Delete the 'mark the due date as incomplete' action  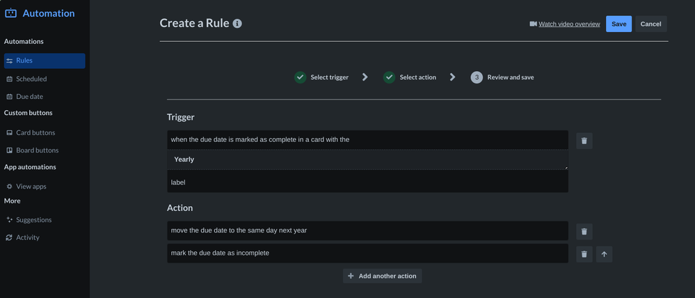[x=584, y=254]
